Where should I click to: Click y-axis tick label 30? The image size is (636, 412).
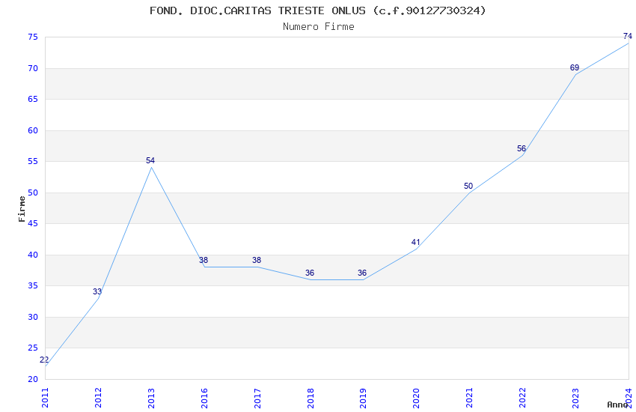point(33,317)
